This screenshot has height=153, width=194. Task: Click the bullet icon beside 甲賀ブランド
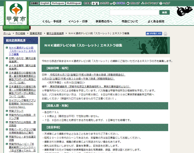7,111
